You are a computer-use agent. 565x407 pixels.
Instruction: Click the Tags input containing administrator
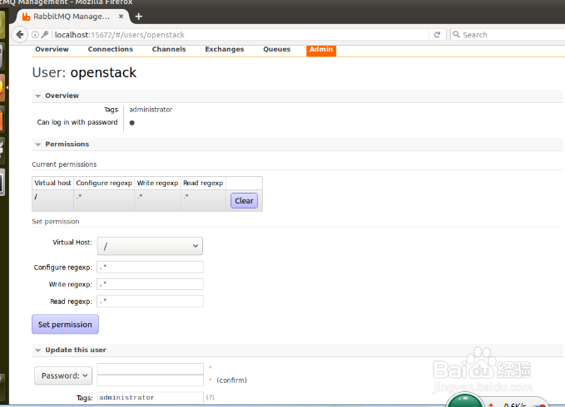click(151, 398)
